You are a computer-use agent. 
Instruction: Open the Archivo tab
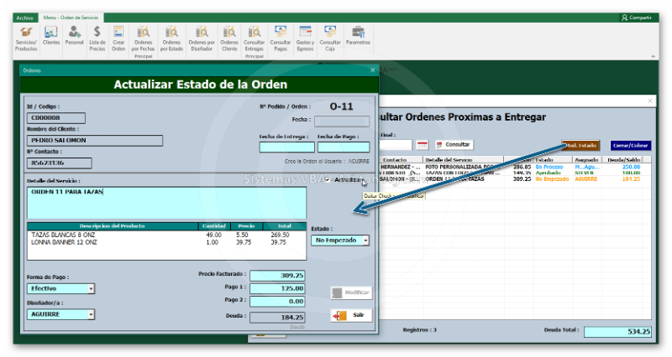(x=25, y=18)
